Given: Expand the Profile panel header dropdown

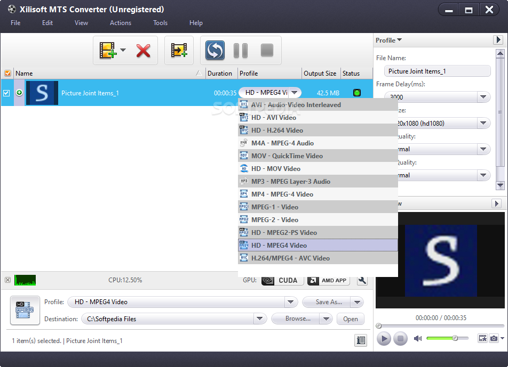Looking at the screenshot, I should (x=389, y=40).
